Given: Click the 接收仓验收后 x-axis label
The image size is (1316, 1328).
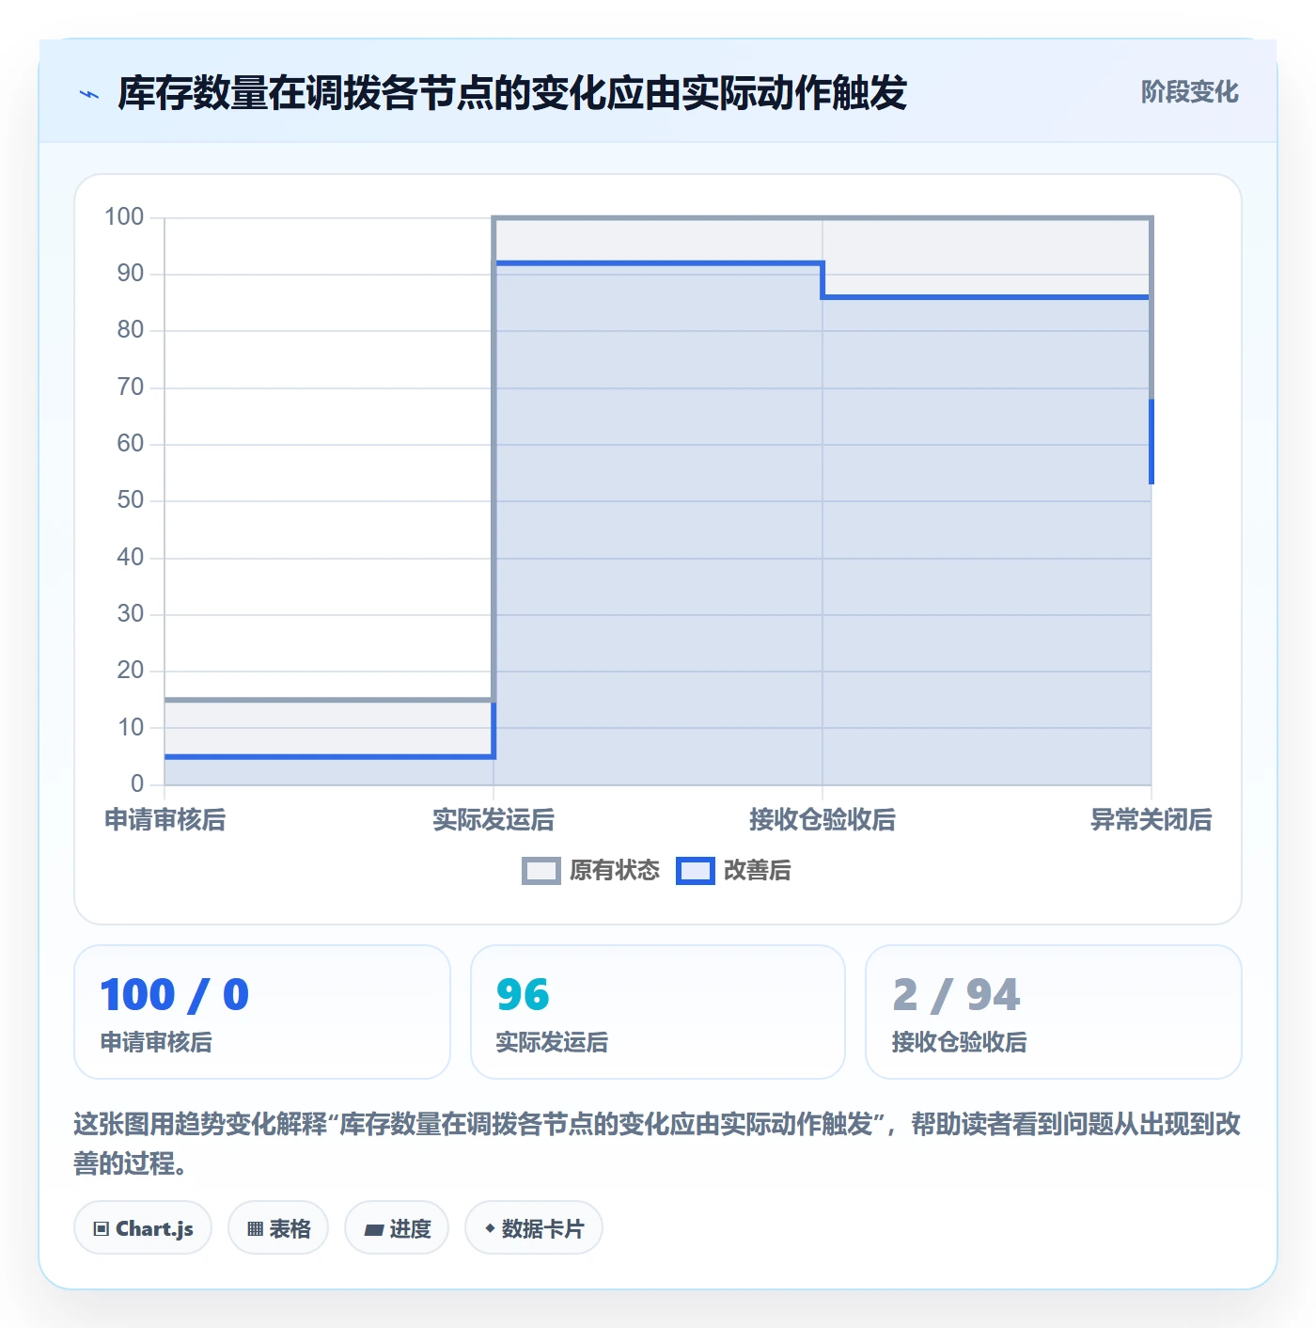Looking at the screenshot, I should click(x=822, y=820).
